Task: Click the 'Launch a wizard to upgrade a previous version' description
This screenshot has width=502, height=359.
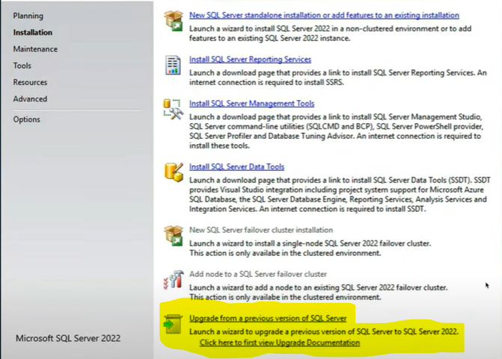Action: [x=324, y=331]
